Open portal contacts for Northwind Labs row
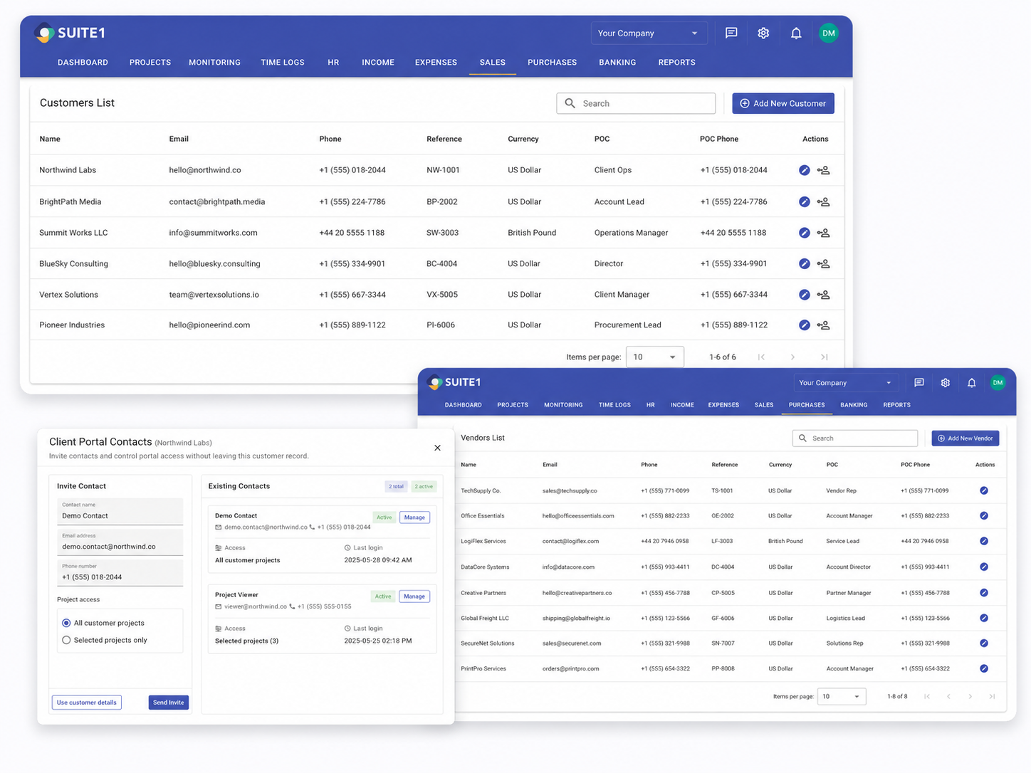This screenshot has height=773, width=1031. pos(824,170)
